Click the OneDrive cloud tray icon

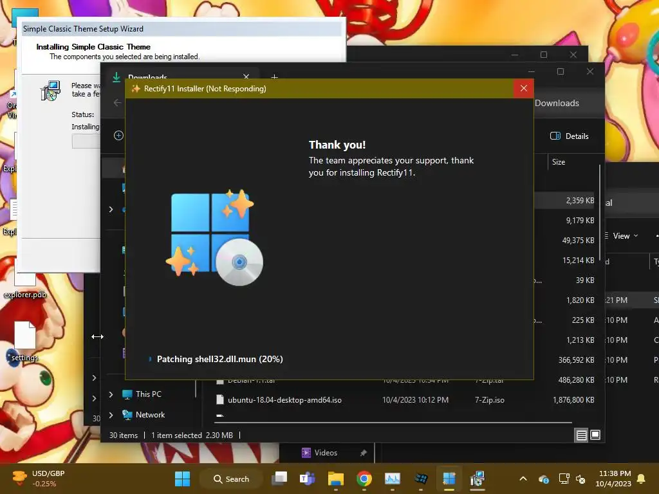click(543, 479)
